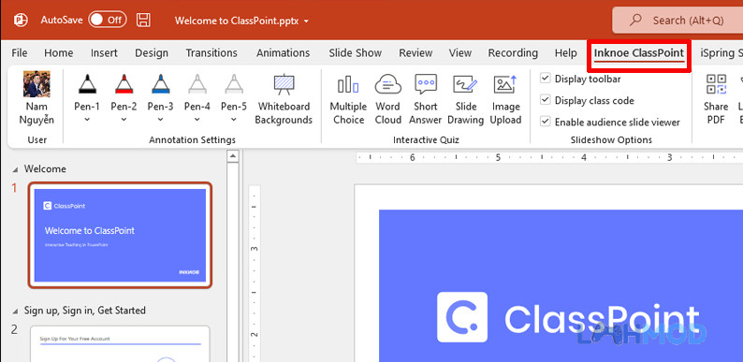Collapse the Welcome section arrow
Screen dimensions: 743x362
click(15, 169)
